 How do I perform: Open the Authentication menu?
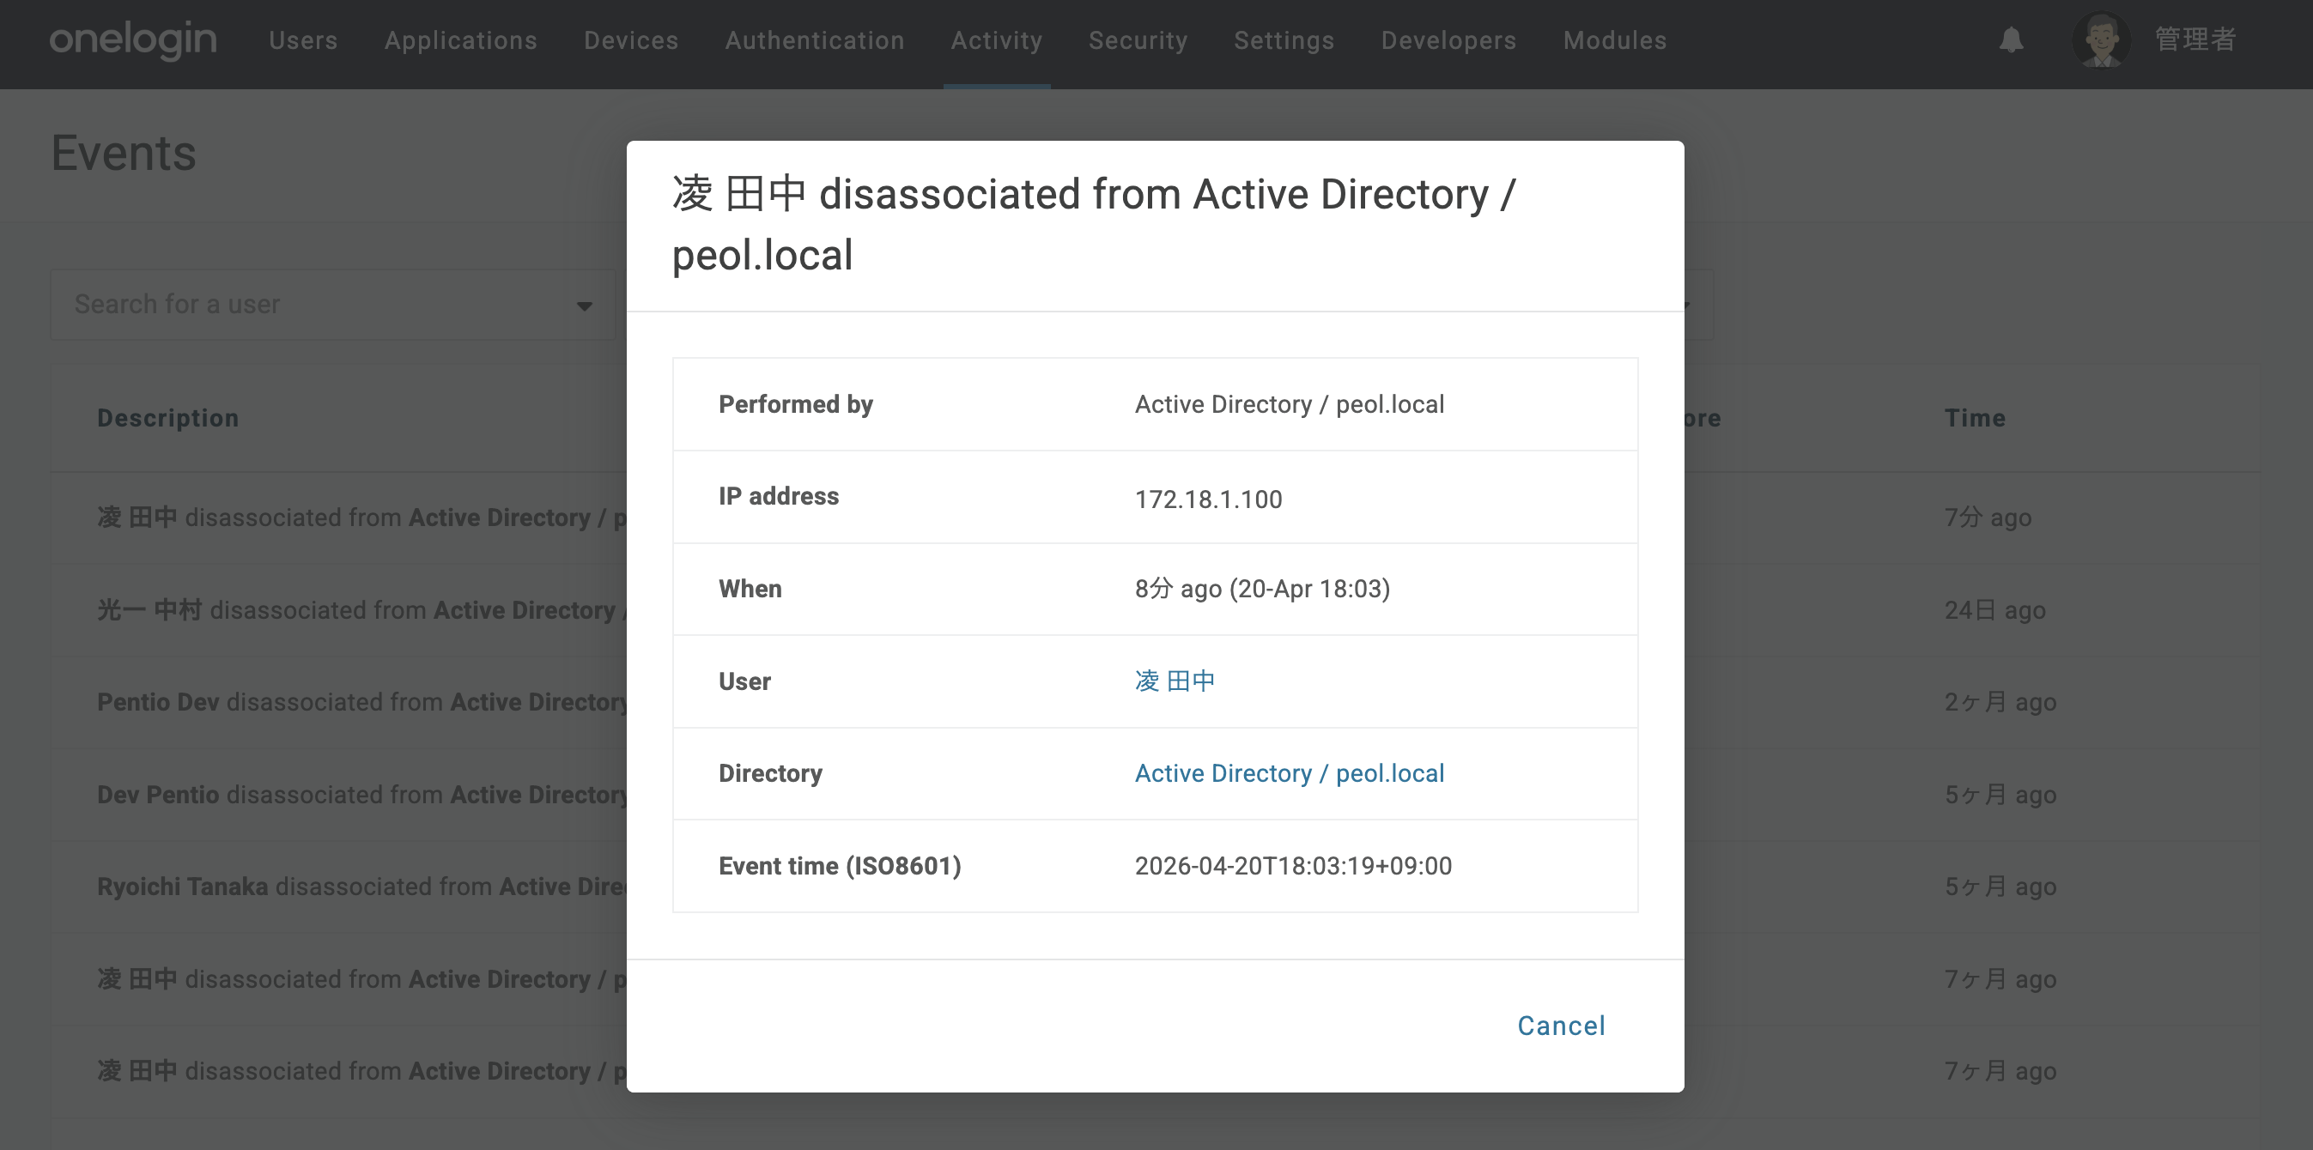click(815, 40)
